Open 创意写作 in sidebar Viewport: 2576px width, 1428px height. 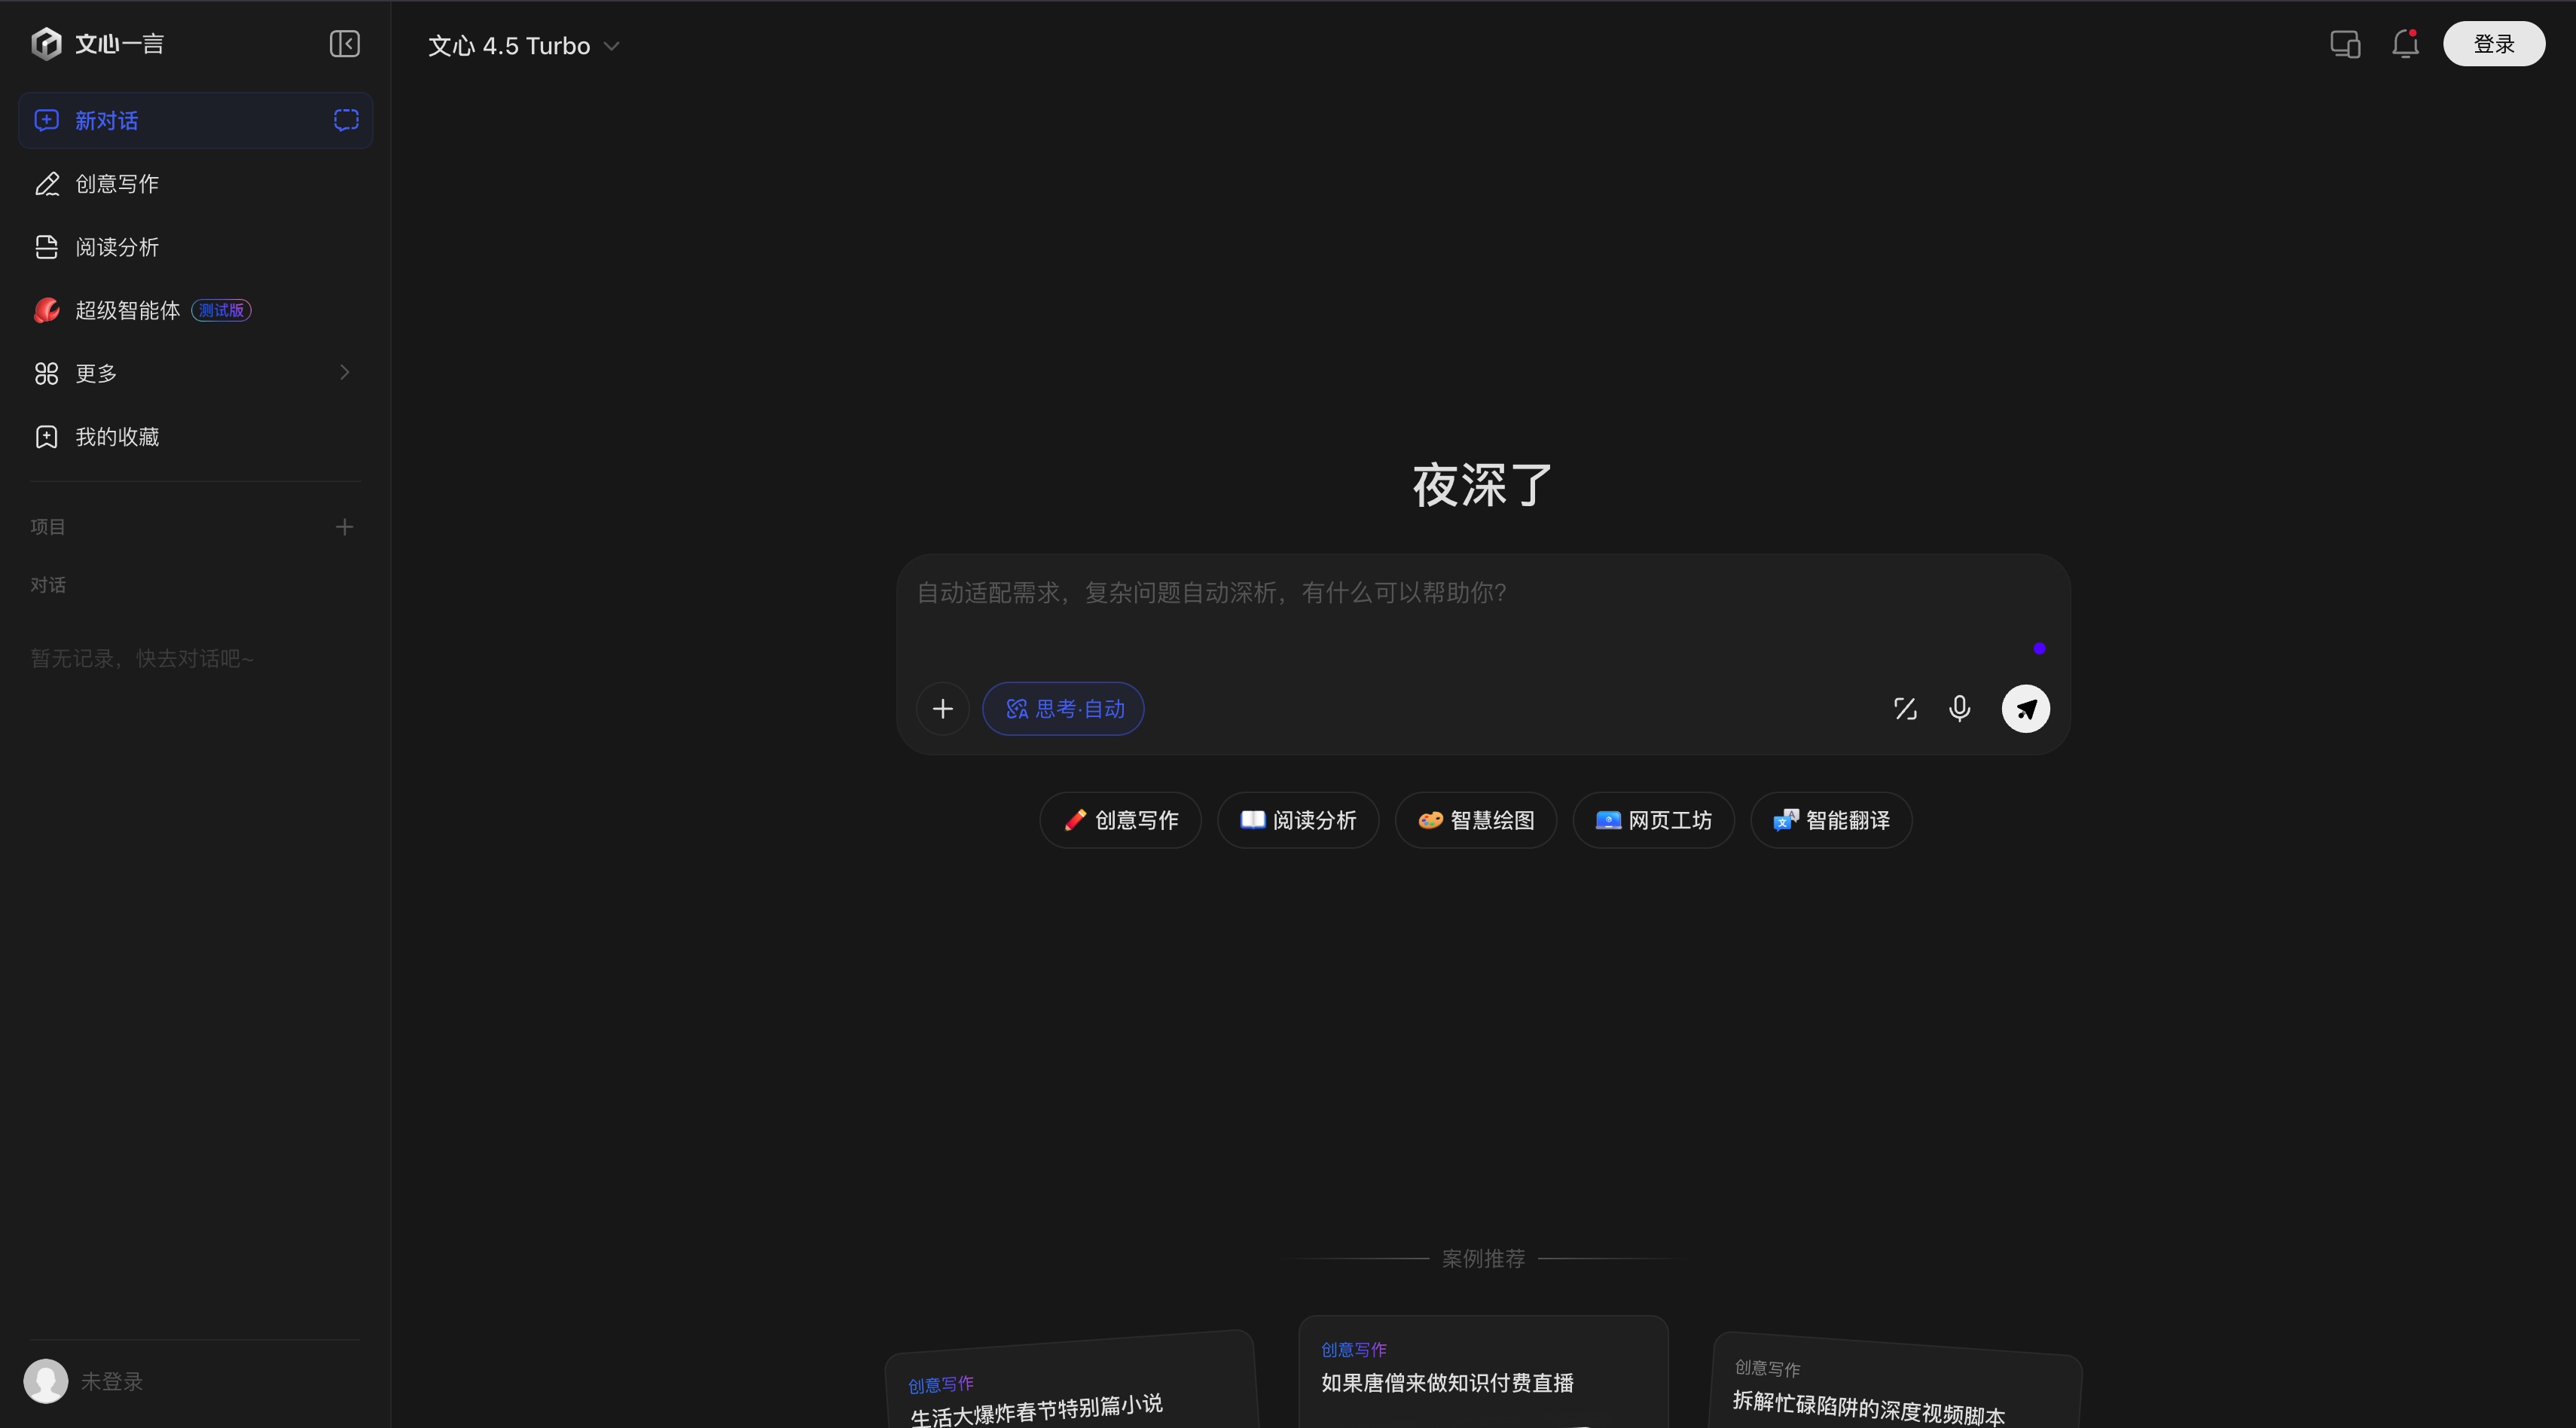point(195,184)
